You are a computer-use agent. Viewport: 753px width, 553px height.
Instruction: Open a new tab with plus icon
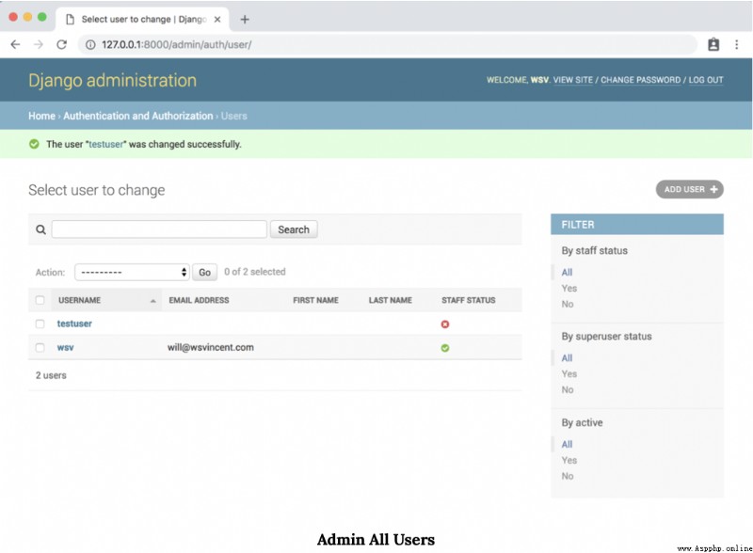tap(245, 19)
